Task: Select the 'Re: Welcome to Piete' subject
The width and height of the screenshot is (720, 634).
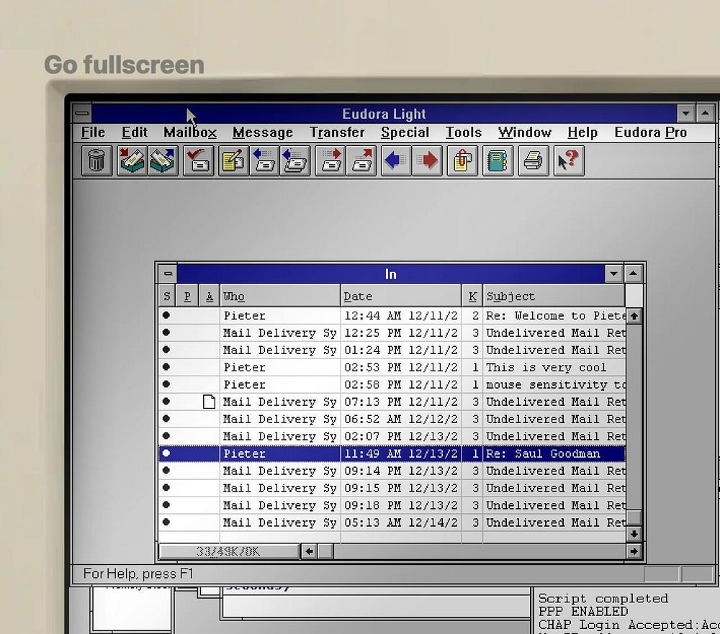Action: (556, 315)
